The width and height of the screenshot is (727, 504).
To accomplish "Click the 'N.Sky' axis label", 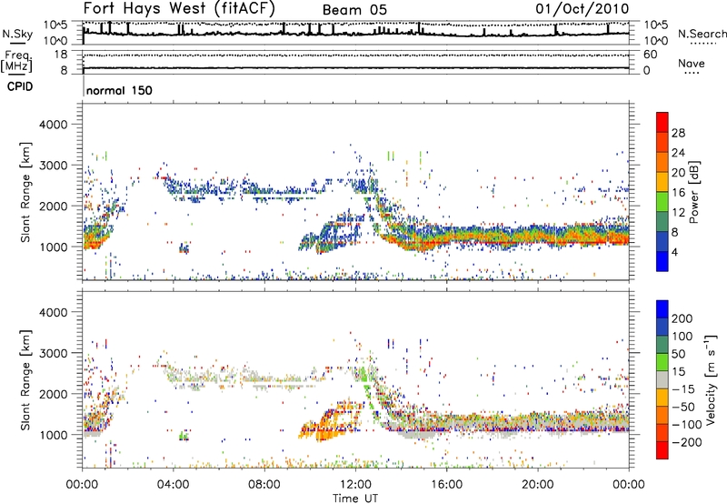I will coord(17,34).
